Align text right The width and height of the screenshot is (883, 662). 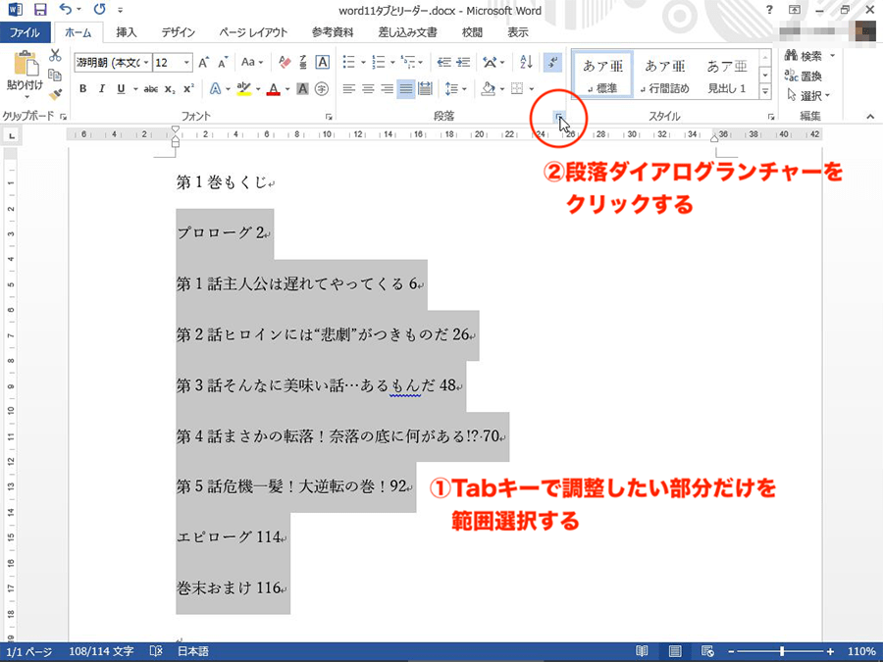tap(387, 89)
